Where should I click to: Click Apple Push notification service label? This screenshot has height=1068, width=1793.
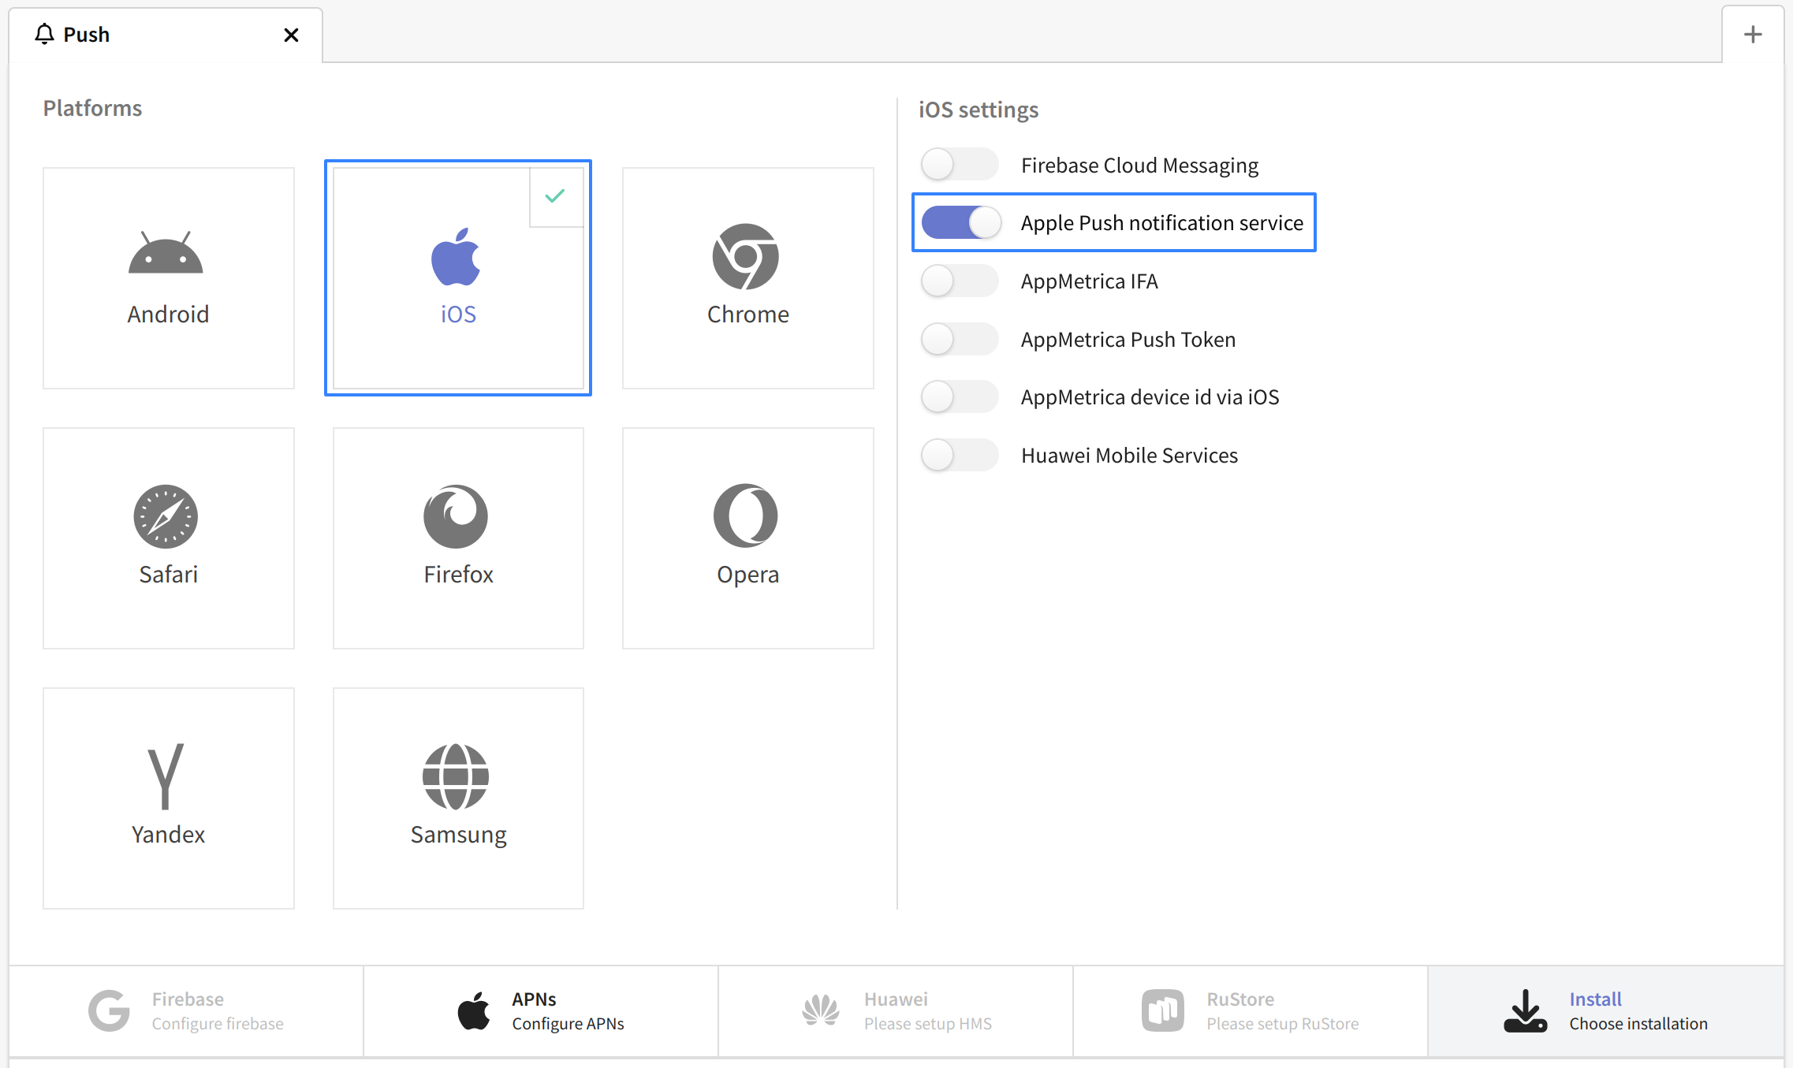(1161, 223)
